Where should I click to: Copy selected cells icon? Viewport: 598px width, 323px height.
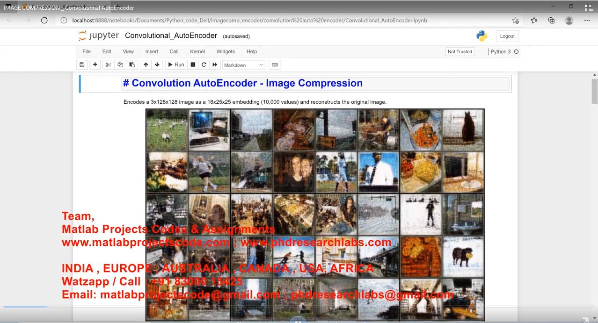click(x=120, y=65)
